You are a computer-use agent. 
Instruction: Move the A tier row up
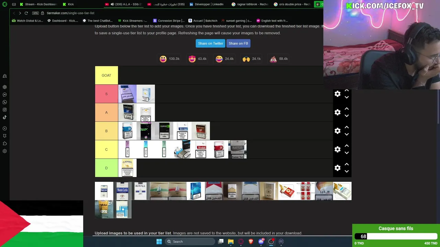(x=346, y=109)
